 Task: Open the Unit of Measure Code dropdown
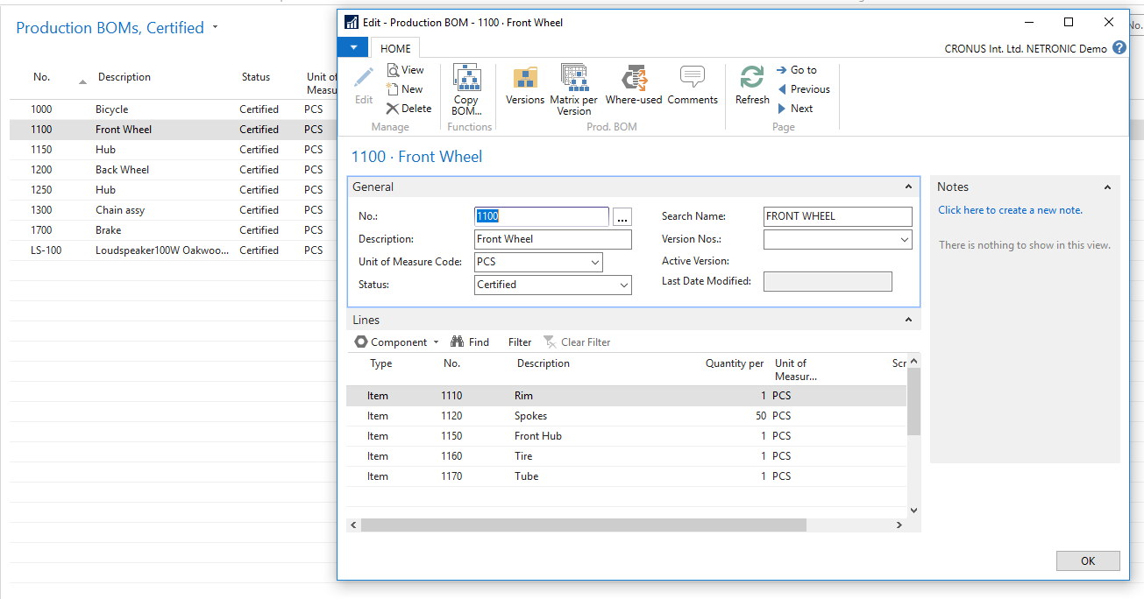pyautogui.click(x=595, y=262)
